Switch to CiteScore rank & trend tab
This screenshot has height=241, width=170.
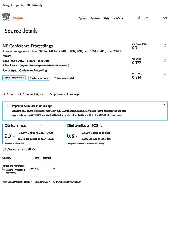(x=32, y=94)
